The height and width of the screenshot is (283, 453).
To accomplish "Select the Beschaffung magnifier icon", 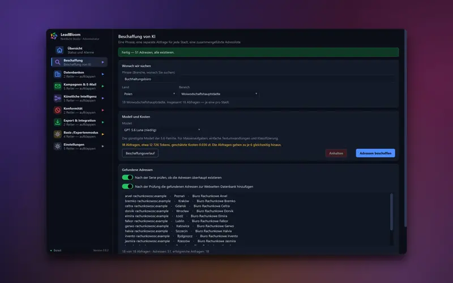I will [x=58, y=62].
